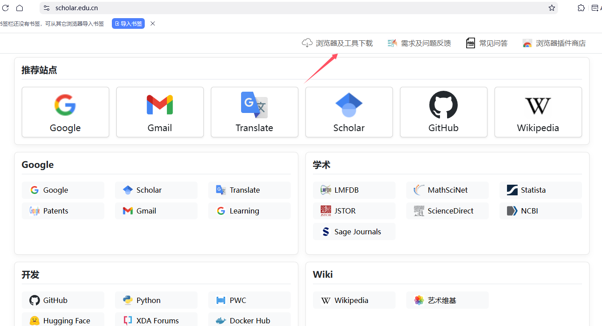
Task: Click the 导入书签 button
Action: (128, 24)
